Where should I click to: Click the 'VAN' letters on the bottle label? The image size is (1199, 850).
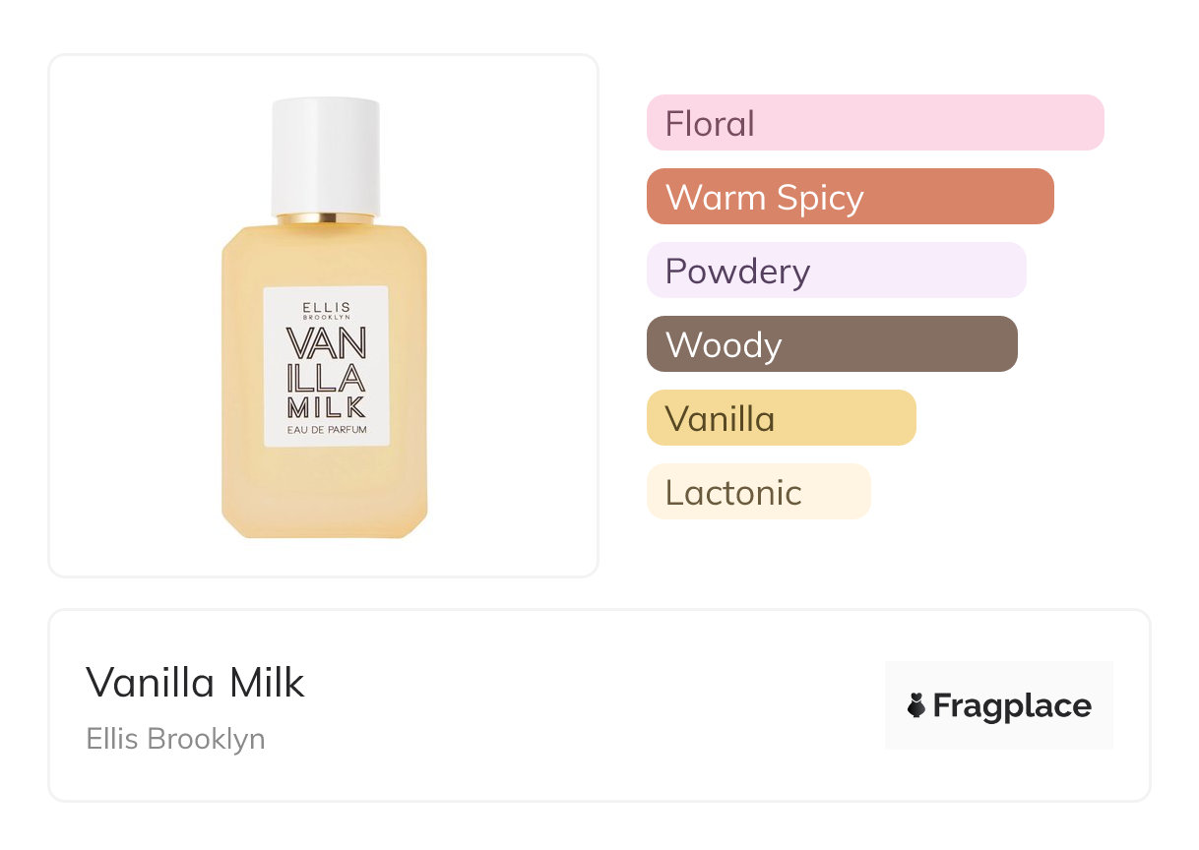pyautogui.click(x=327, y=342)
